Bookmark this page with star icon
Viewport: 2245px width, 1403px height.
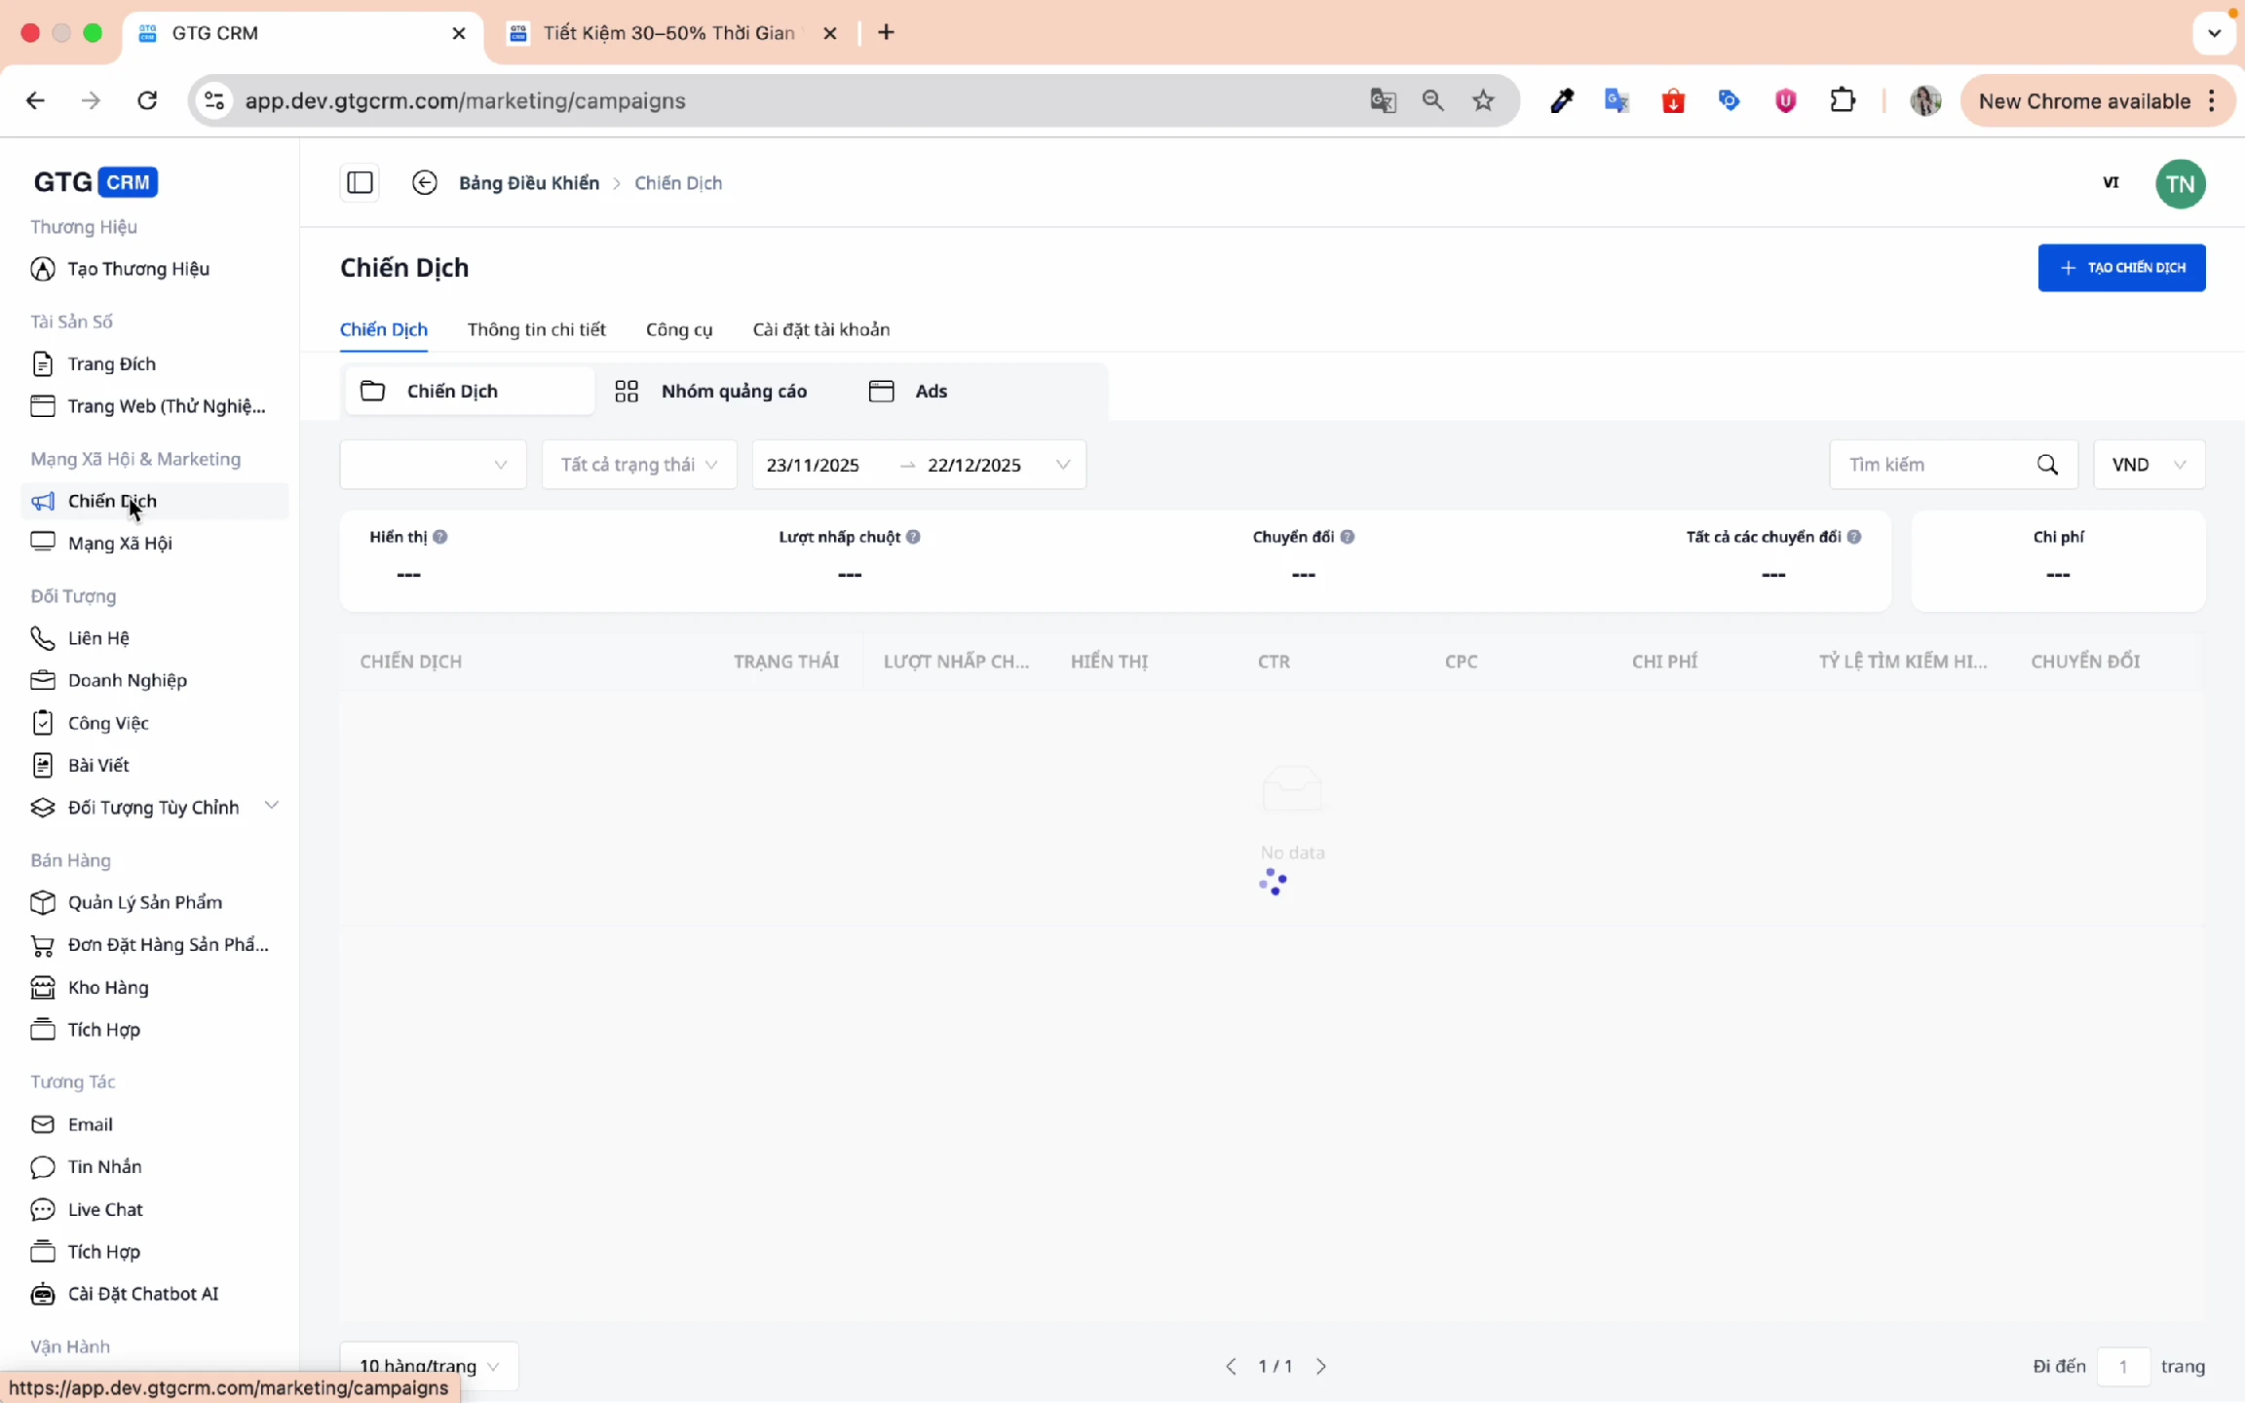[1483, 100]
